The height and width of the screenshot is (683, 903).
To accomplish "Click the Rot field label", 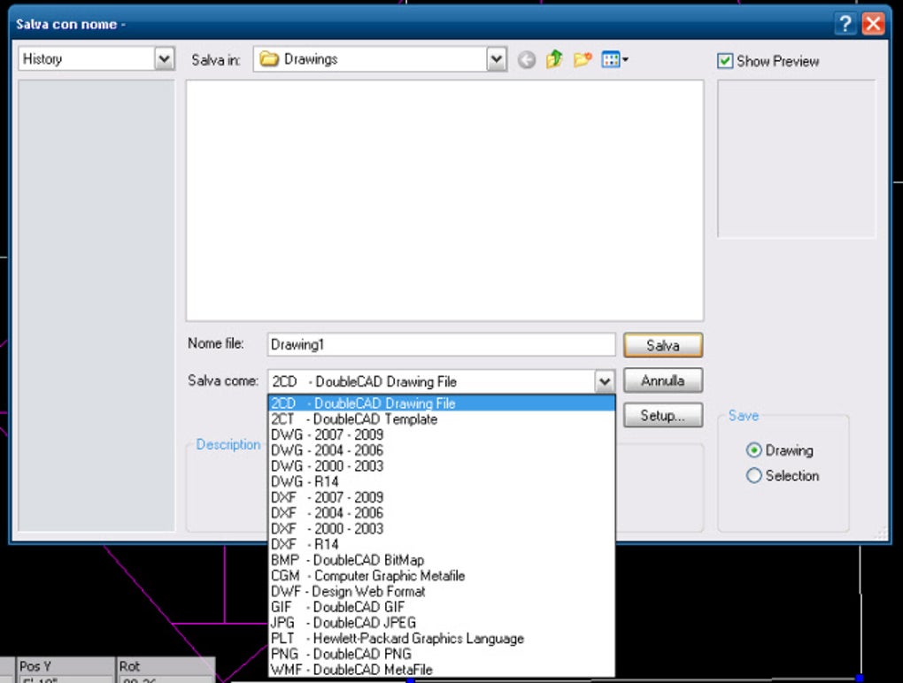I will 129,666.
